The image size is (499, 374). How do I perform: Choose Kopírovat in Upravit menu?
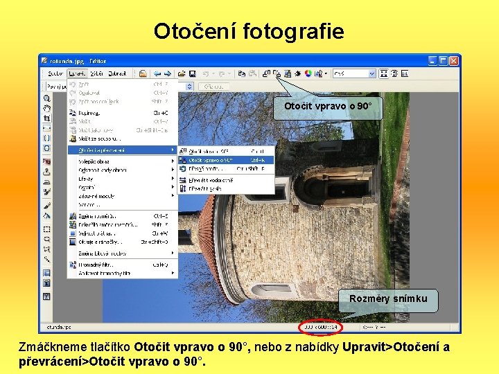pos(123,113)
